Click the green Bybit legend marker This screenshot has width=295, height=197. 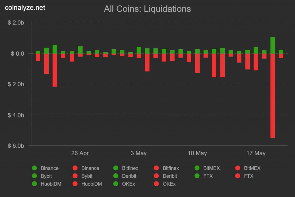coord(35,176)
